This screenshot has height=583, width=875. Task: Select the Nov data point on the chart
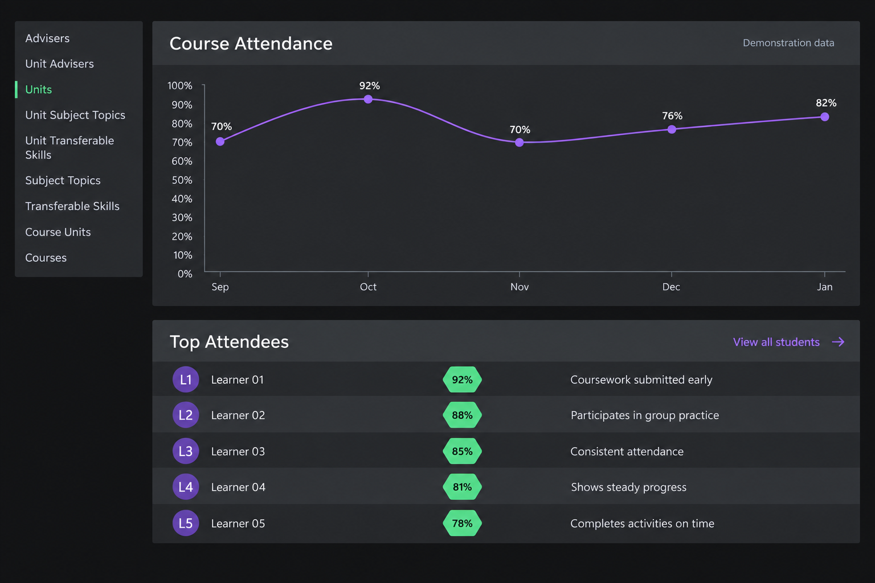pos(520,142)
